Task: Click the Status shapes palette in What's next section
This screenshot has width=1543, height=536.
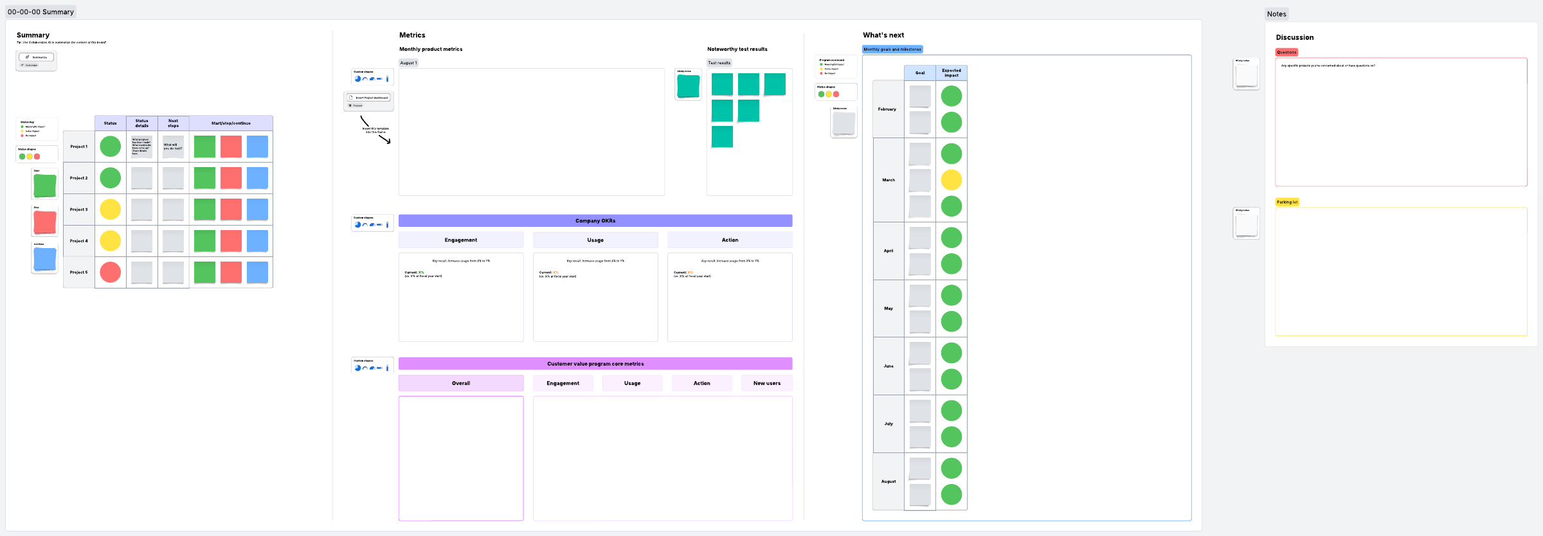Action: (836, 92)
